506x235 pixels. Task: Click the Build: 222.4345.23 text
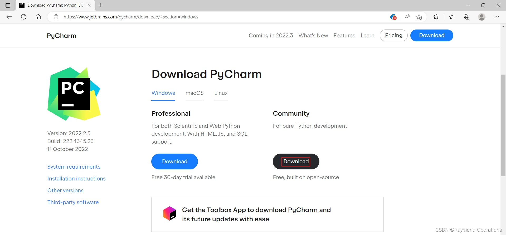tap(70, 141)
